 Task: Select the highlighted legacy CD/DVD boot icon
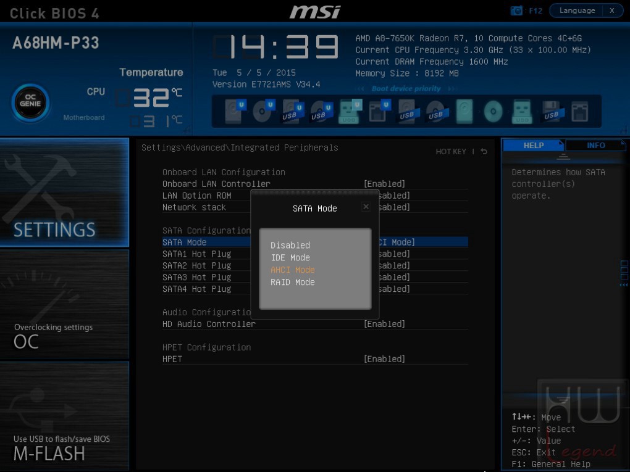coord(493,111)
